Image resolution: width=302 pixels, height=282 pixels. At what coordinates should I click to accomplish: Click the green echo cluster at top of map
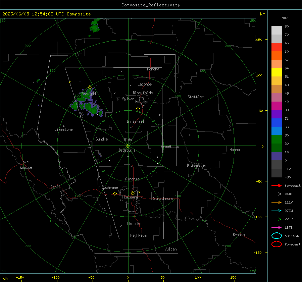click(x=95, y=25)
